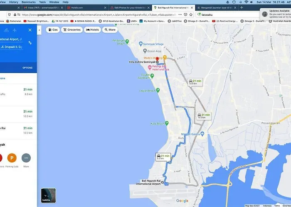Select cycling as travel mode
291x207 pixels.
[x=6, y=30]
